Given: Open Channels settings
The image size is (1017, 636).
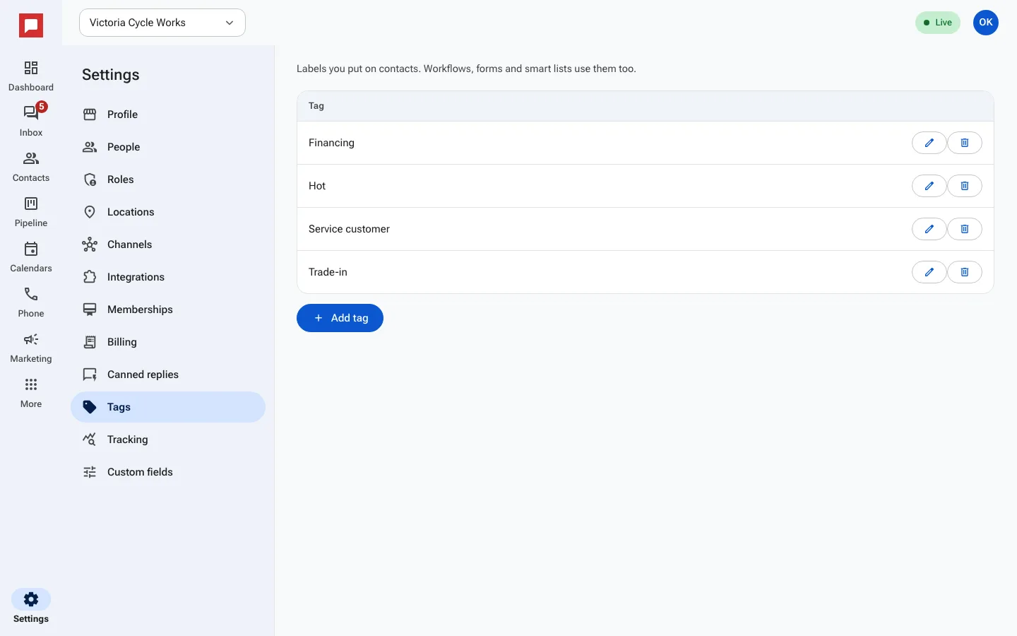Looking at the screenshot, I should coord(168,245).
